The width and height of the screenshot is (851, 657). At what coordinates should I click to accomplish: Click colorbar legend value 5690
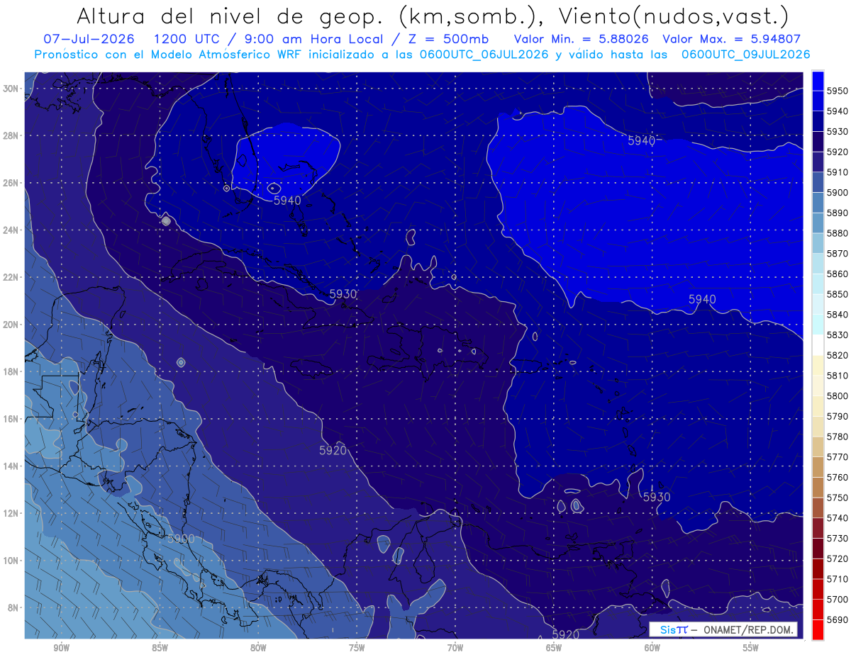[x=838, y=619]
